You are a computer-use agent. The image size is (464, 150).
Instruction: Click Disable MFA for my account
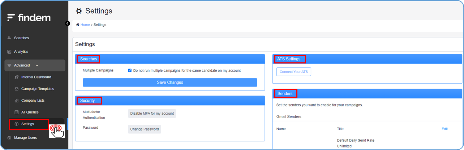[152, 113]
